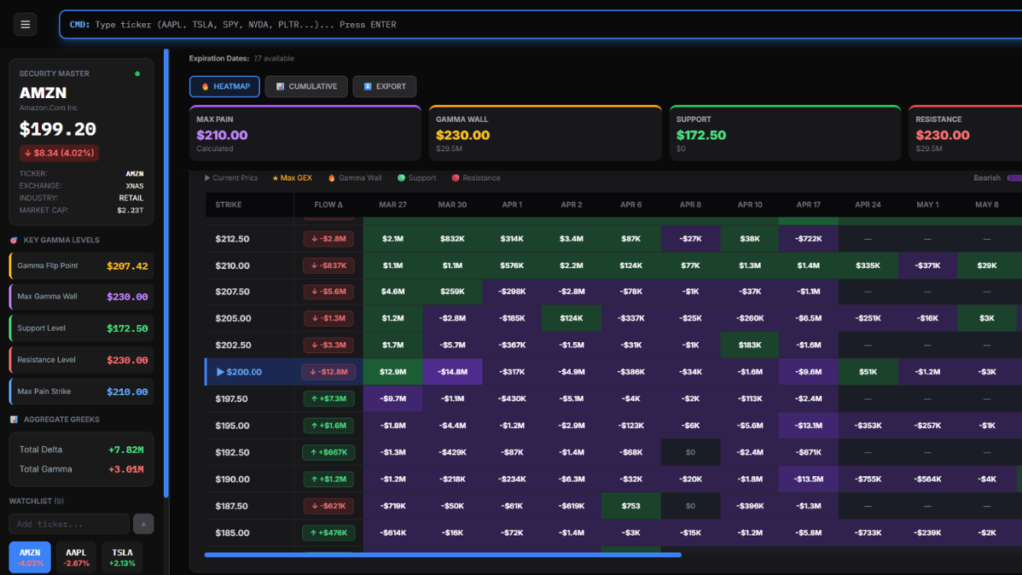Open the Max Pain $210.00 card
This screenshot has width=1022, height=575.
[305, 133]
